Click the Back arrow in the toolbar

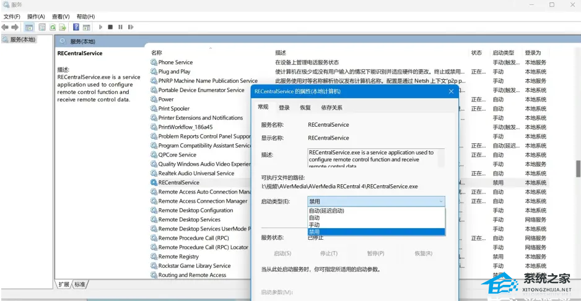click(5, 27)
